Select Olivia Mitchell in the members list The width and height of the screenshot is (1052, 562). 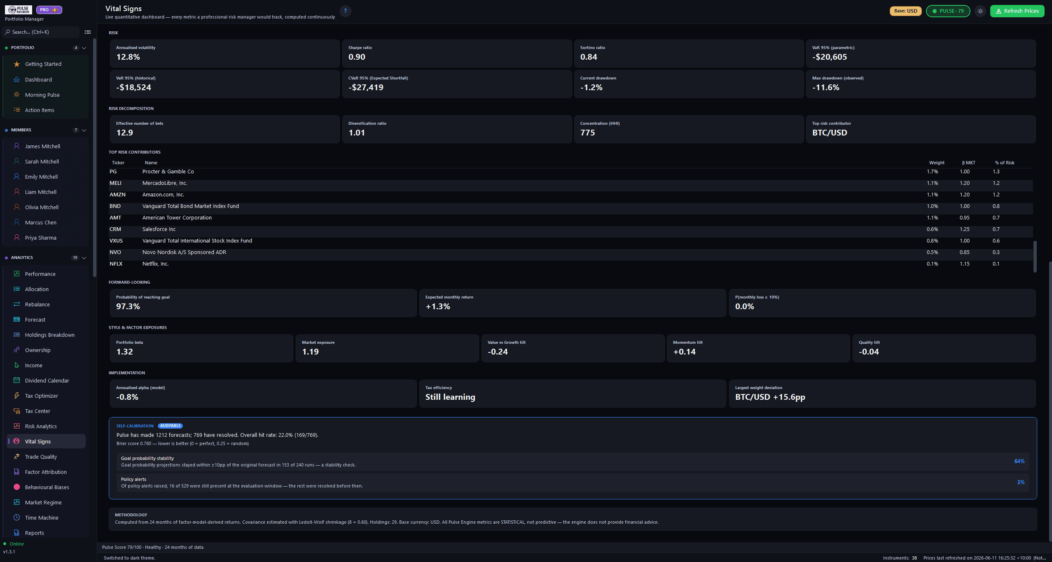coord(46,207)
